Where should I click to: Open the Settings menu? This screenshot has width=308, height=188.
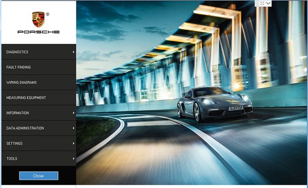[x=38, y=143]
